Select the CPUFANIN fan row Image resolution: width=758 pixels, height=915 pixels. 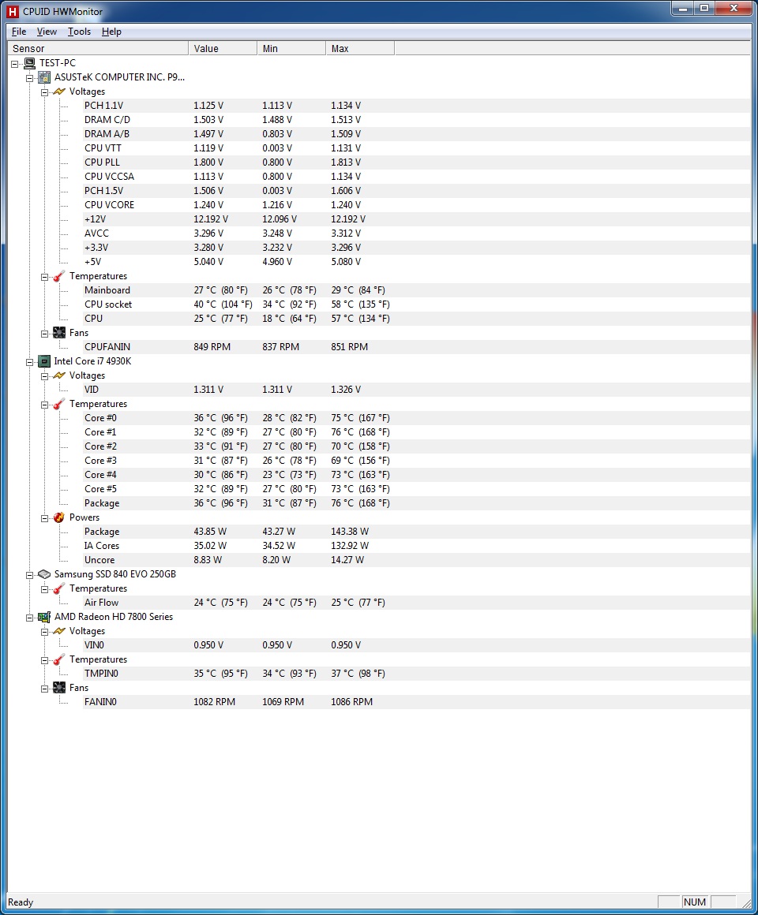click(x=416, y=347)
